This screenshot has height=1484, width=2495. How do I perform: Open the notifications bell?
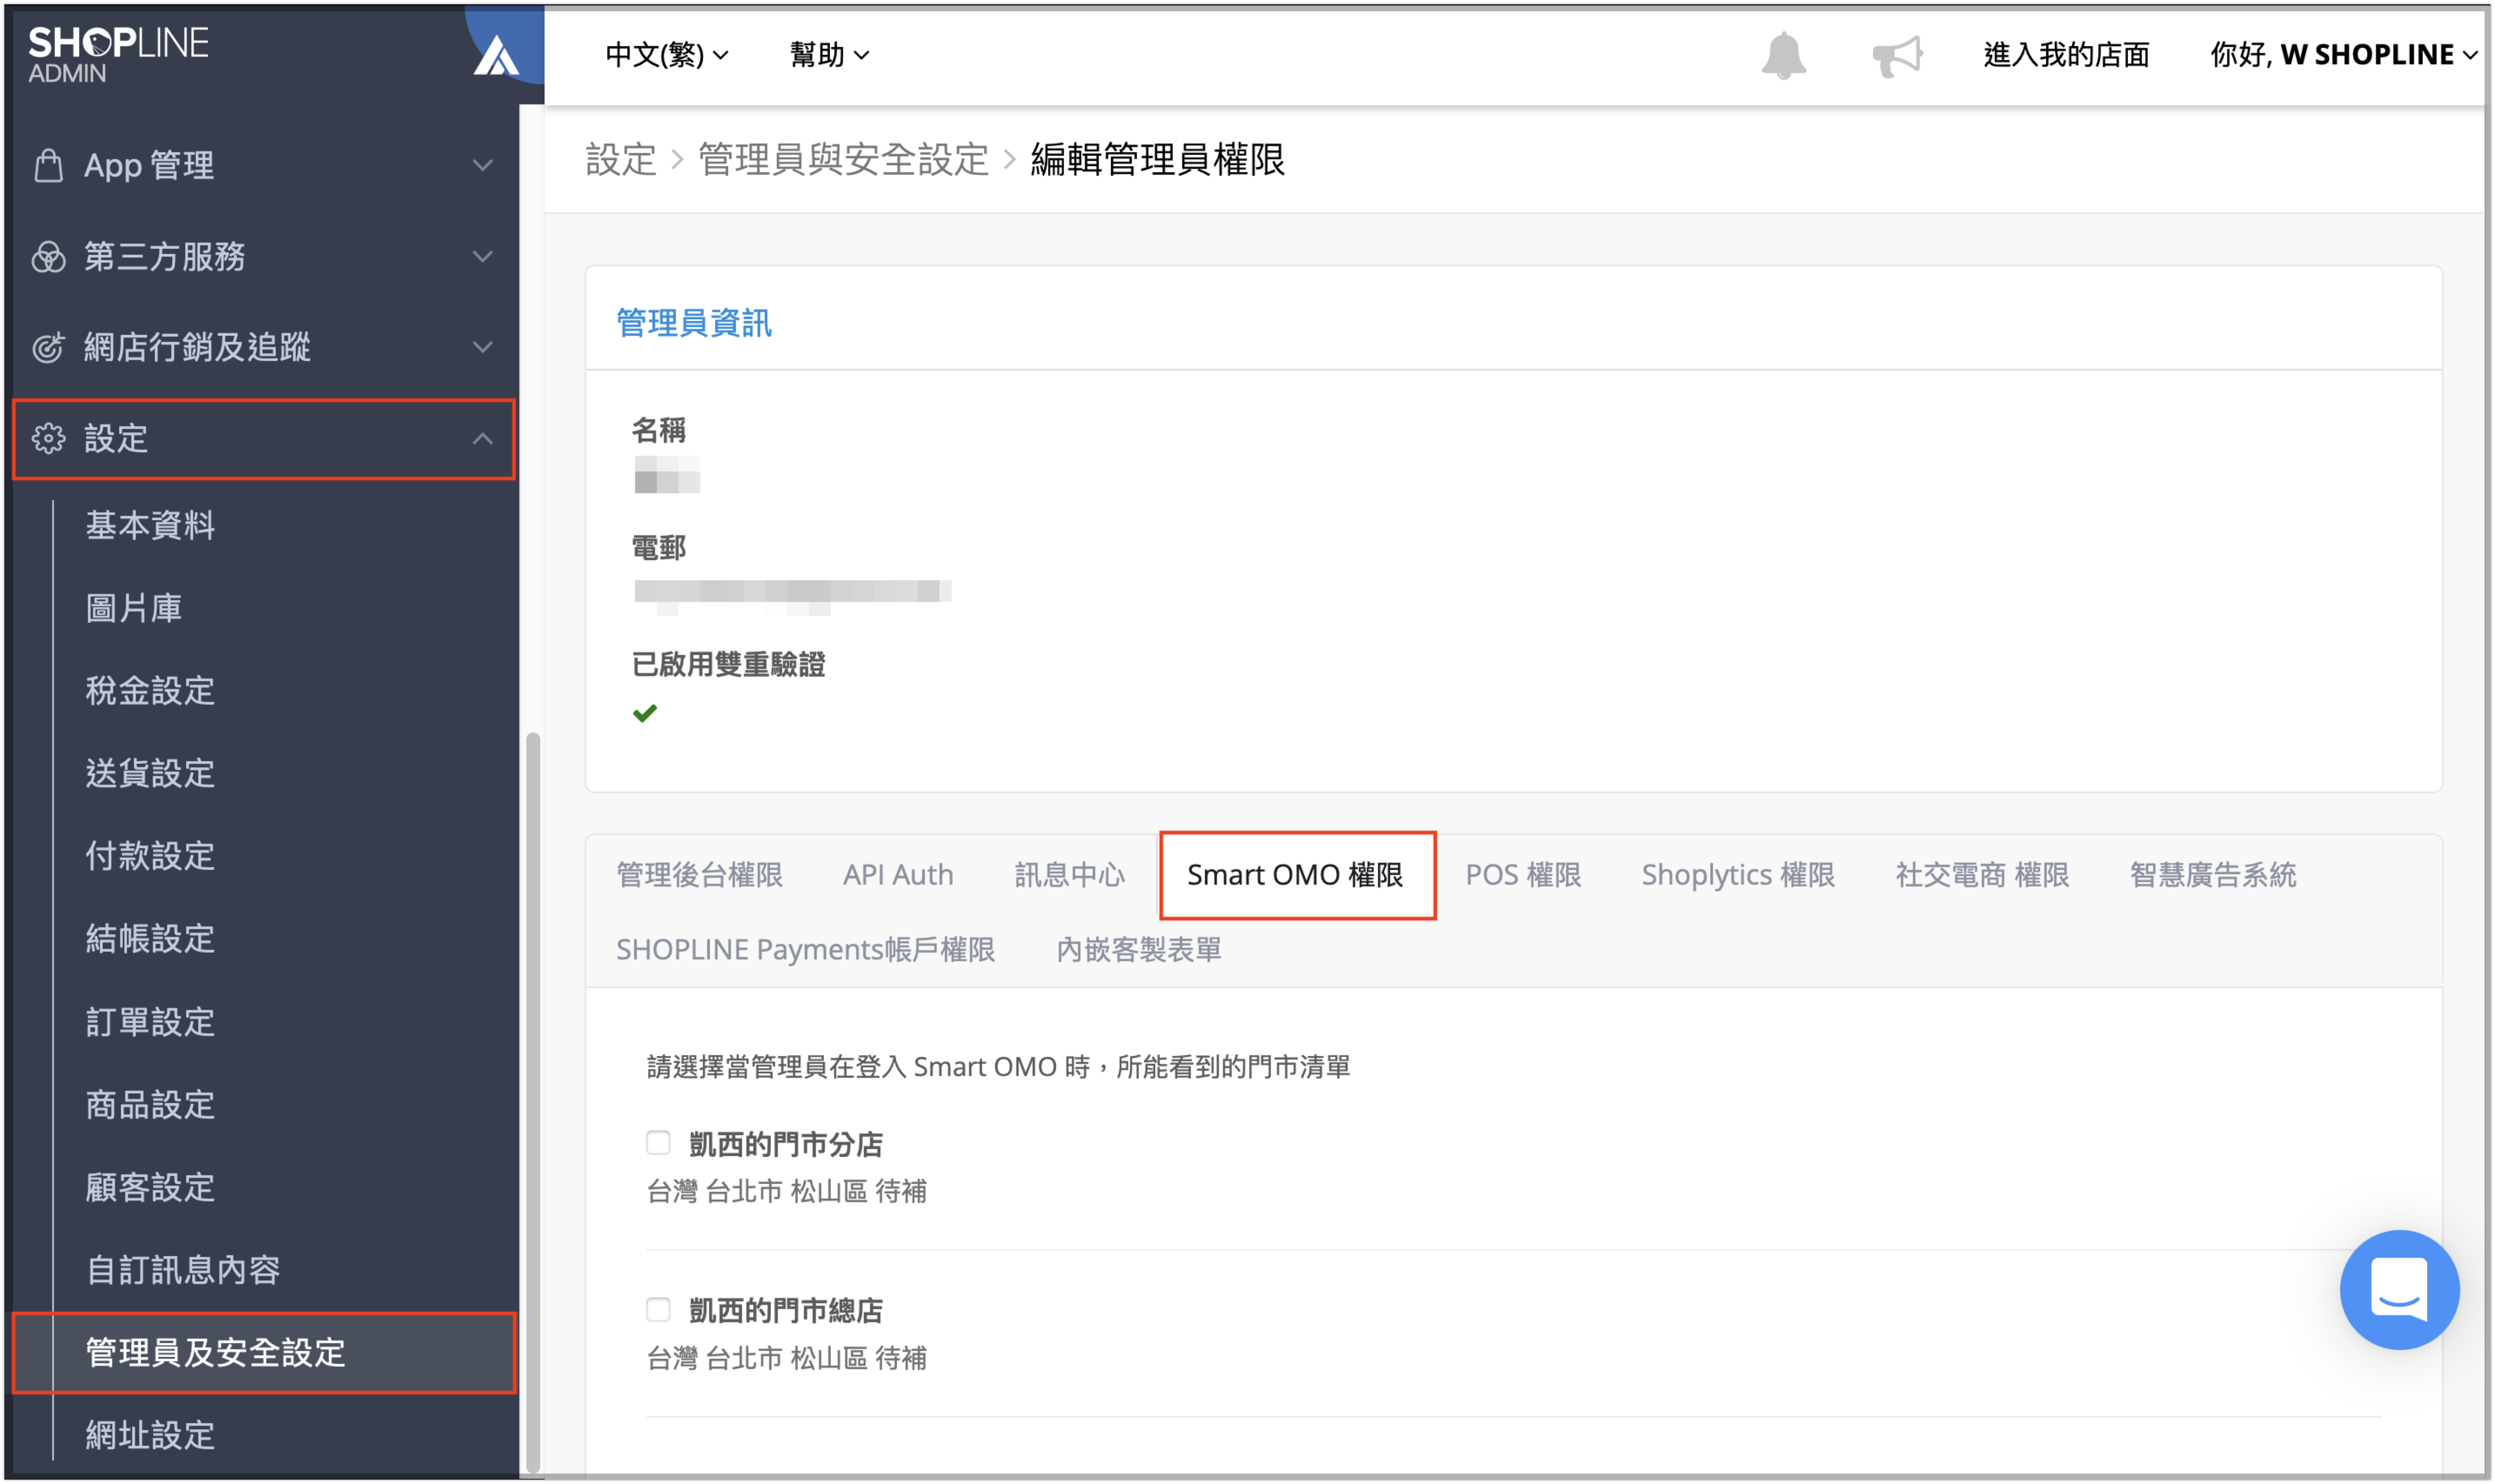[1783, 55]
